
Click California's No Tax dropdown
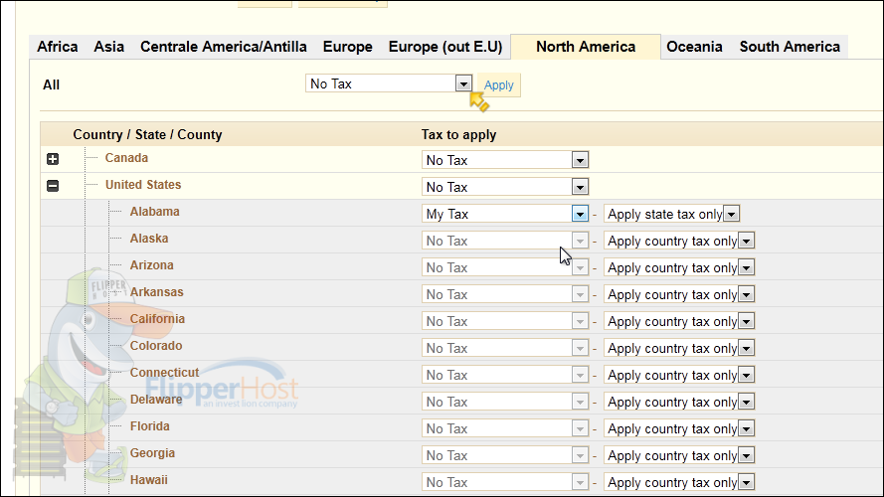click(x=505, y=321)
